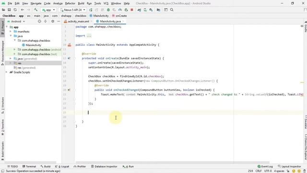
Task: Open the Layout Inspector
Action: (x=289, y=166)
